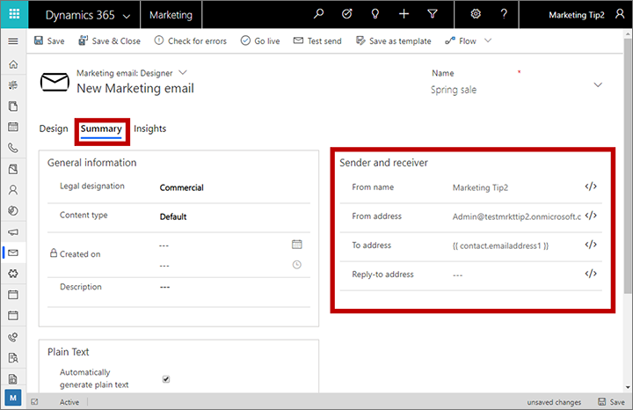The height and width of the screenshot is (410, 633).
Task: Toggle the hamburger navigation menu
Action: tap(12, 41)
